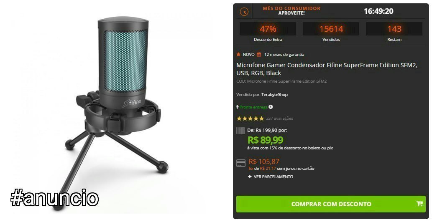Viewport: 432px width, 222px height.
Task: Click the orange star icon next to NOVO
Action: point(239,54)
